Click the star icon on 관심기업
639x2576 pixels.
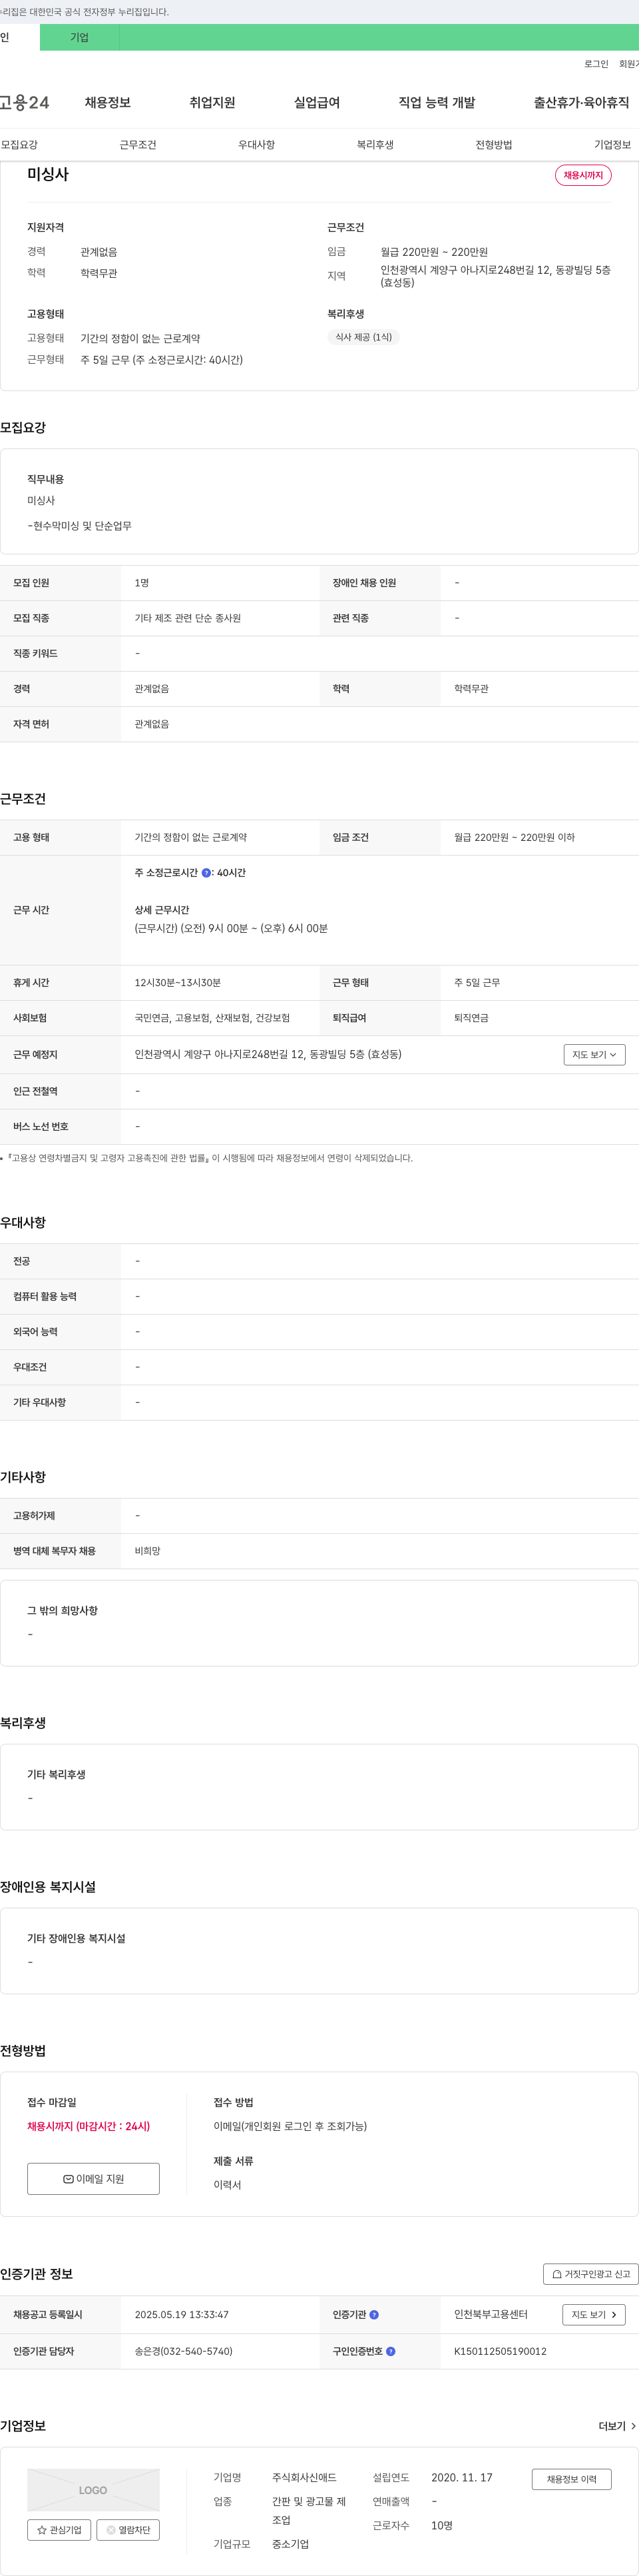pyautogui.click(x=42, y=2530)
